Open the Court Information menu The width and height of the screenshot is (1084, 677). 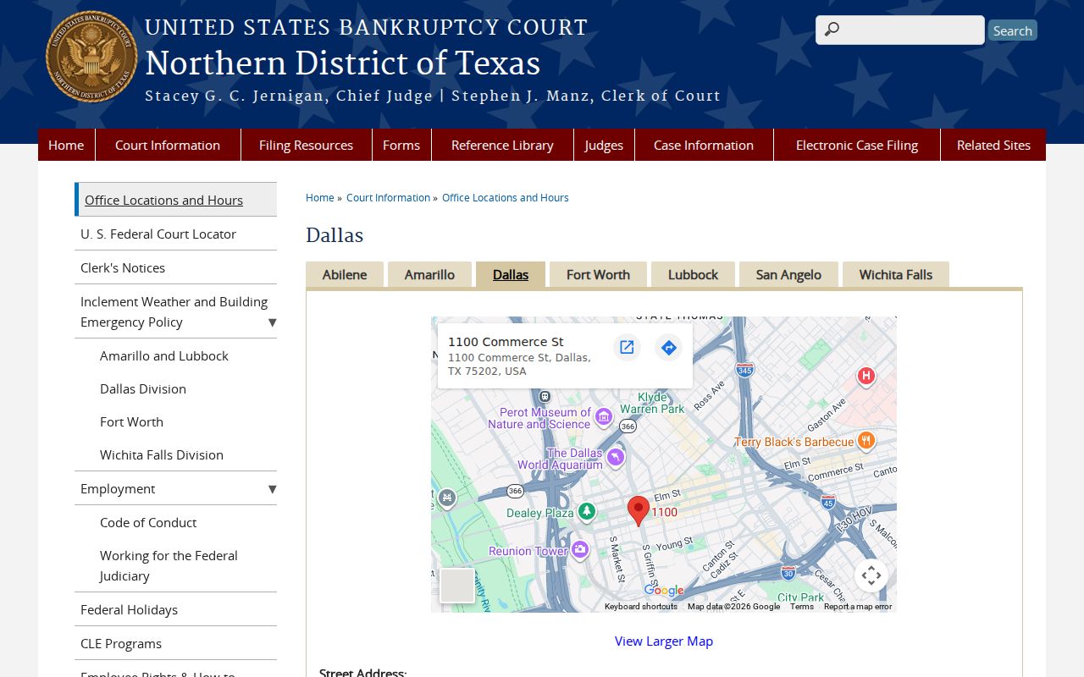(168, 145)
